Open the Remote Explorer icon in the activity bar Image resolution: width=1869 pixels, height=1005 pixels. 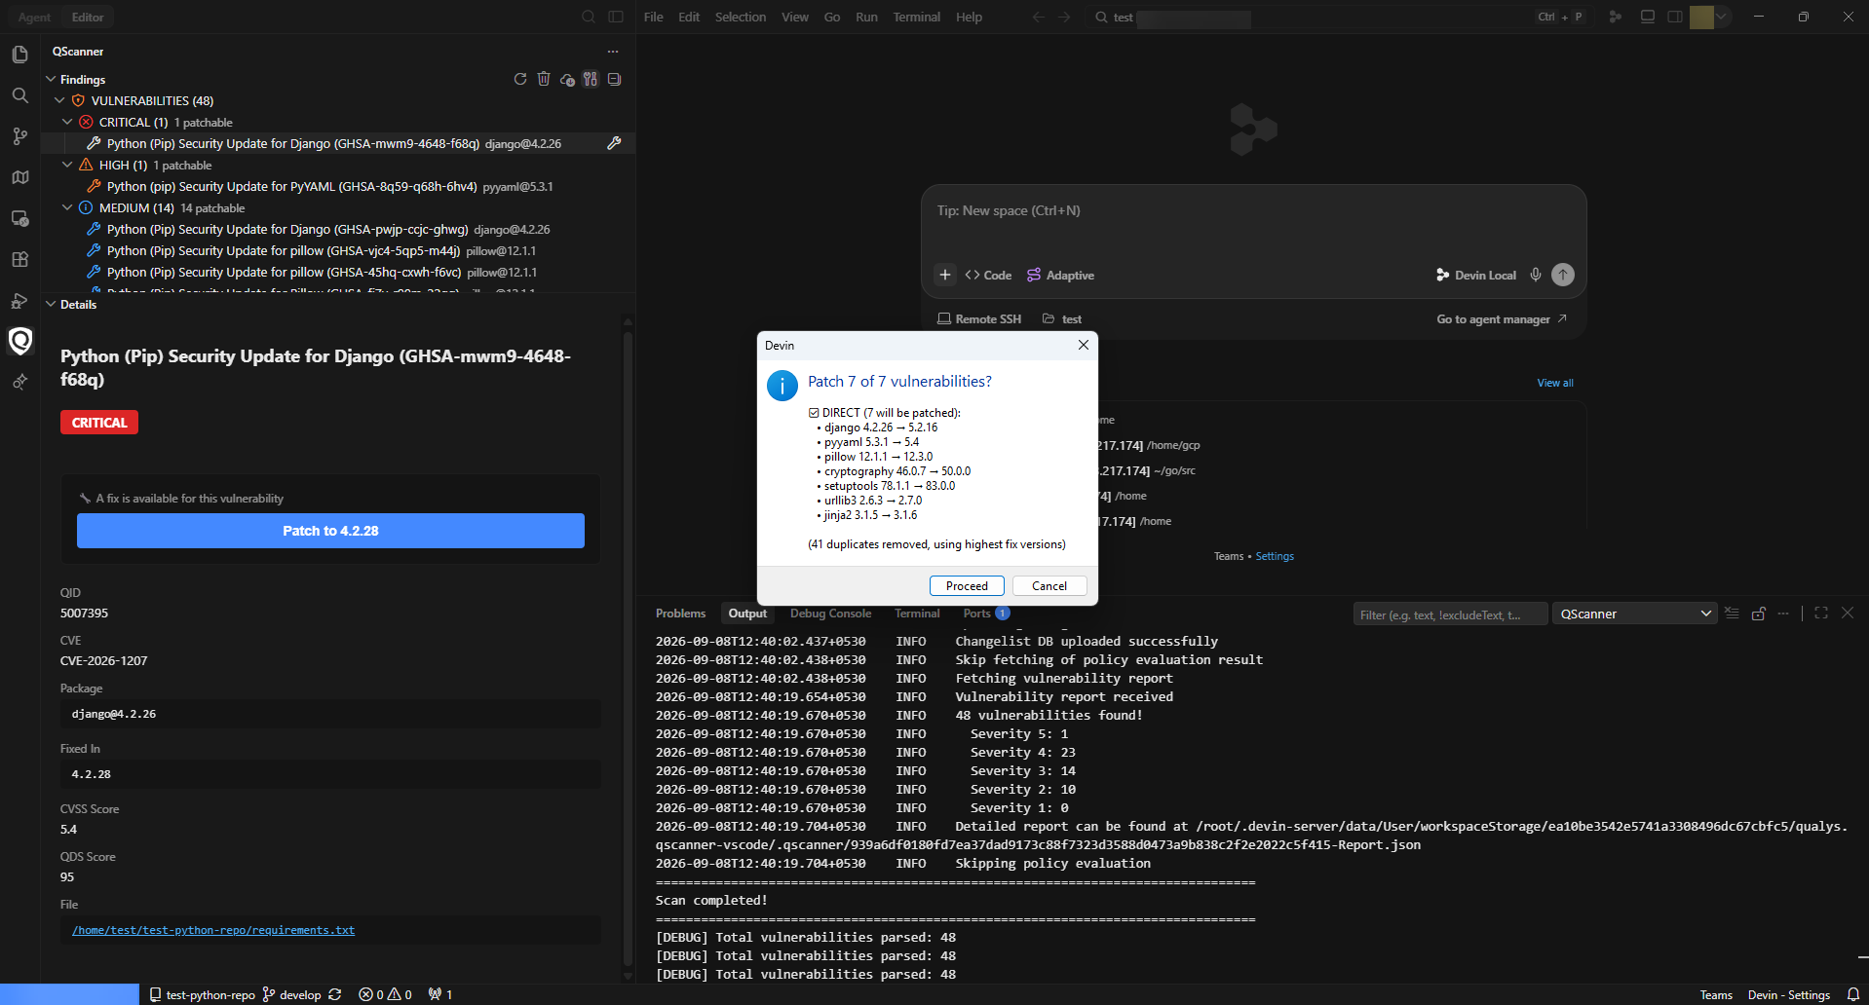pyautogui.click(x=19, y=218)
